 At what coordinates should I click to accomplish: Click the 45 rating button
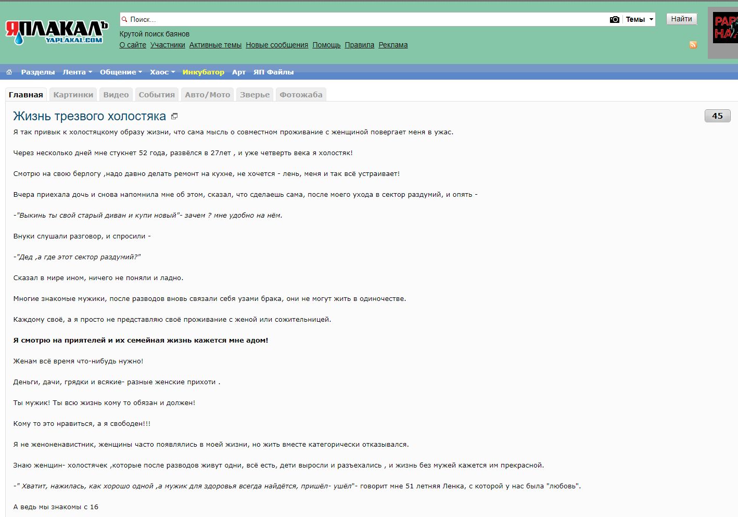718,116
